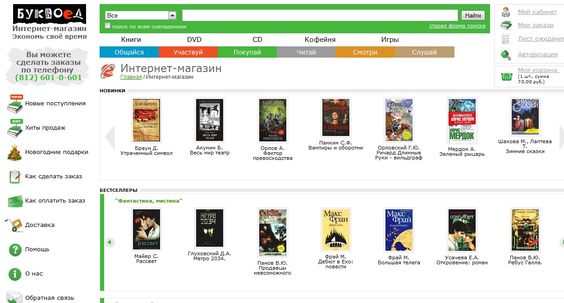Image resolution: width=564 pixels, height=303 pixels.
Task: Switch to the Участвуй tab
Action: [x=188, y=52]
